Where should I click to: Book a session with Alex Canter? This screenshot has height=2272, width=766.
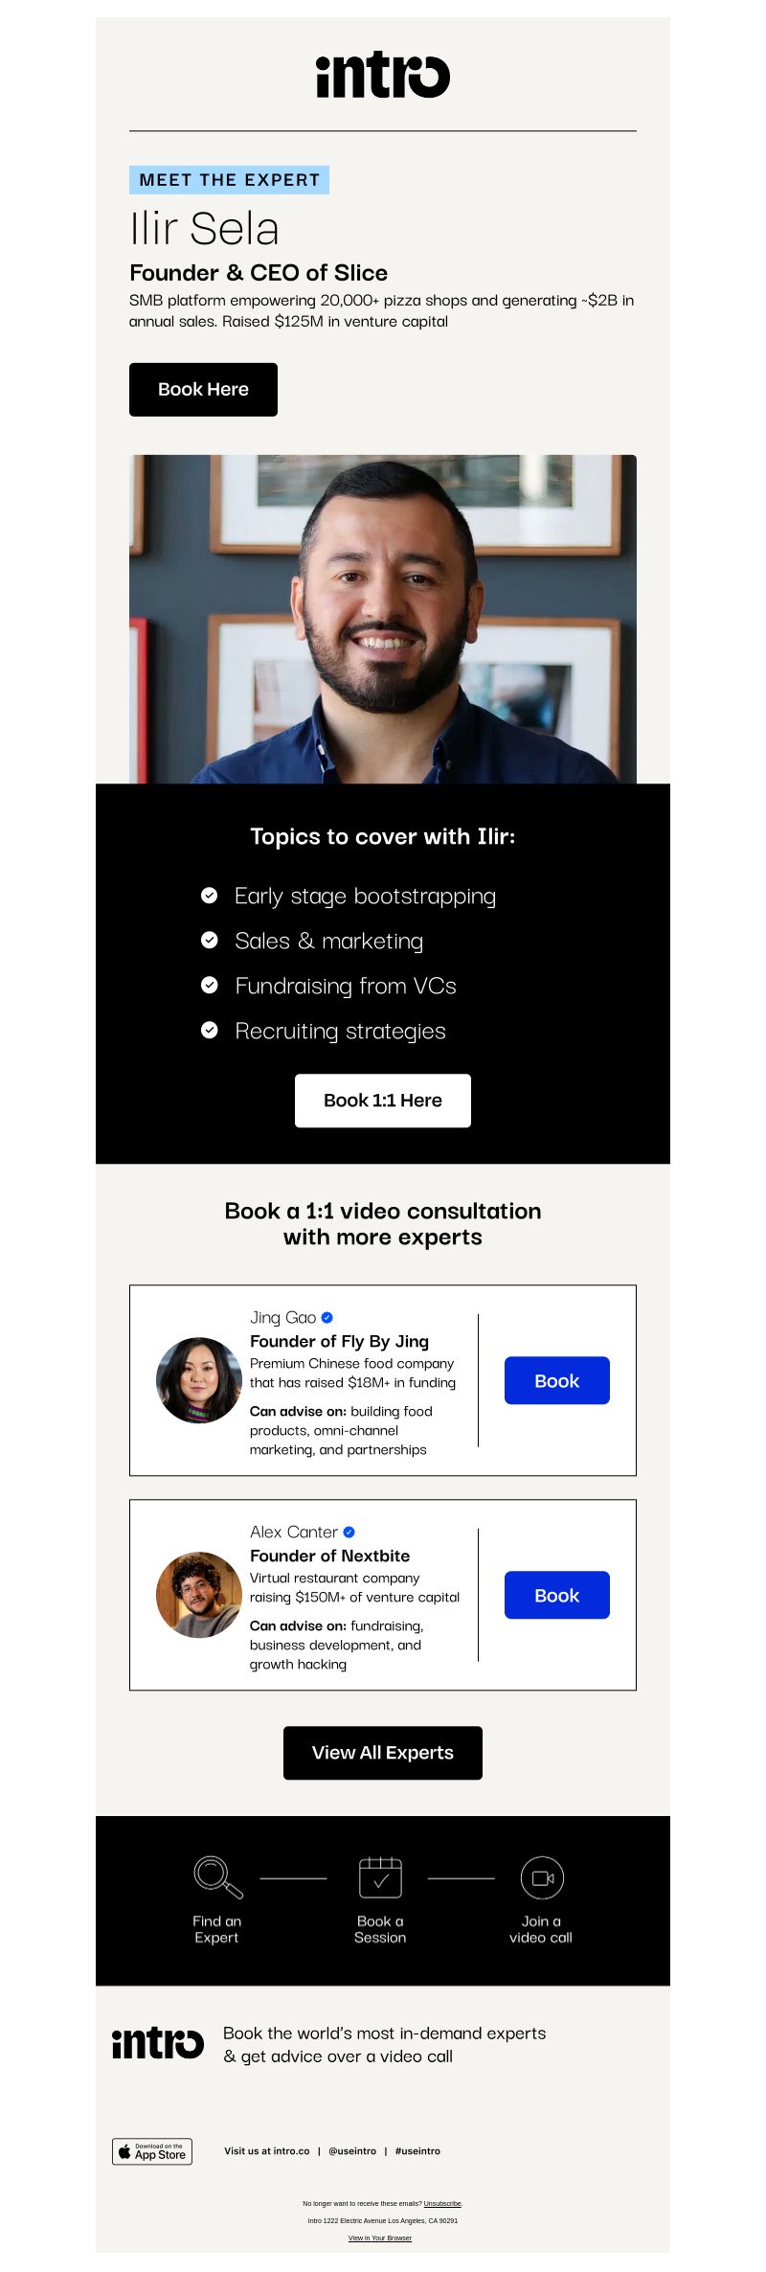point(557,1595)
